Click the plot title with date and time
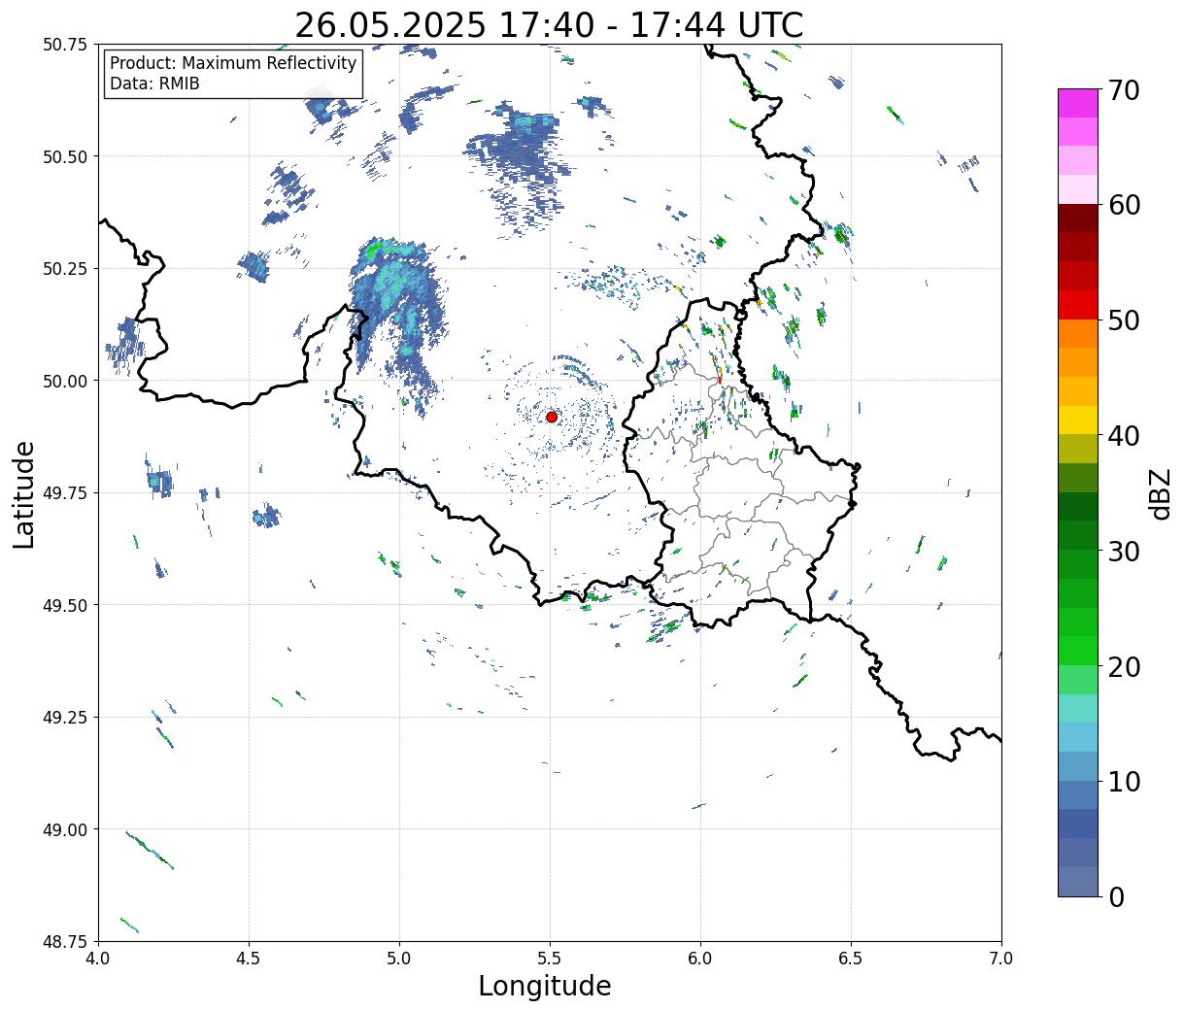The image size is (1184, 1010). [549, 25]
